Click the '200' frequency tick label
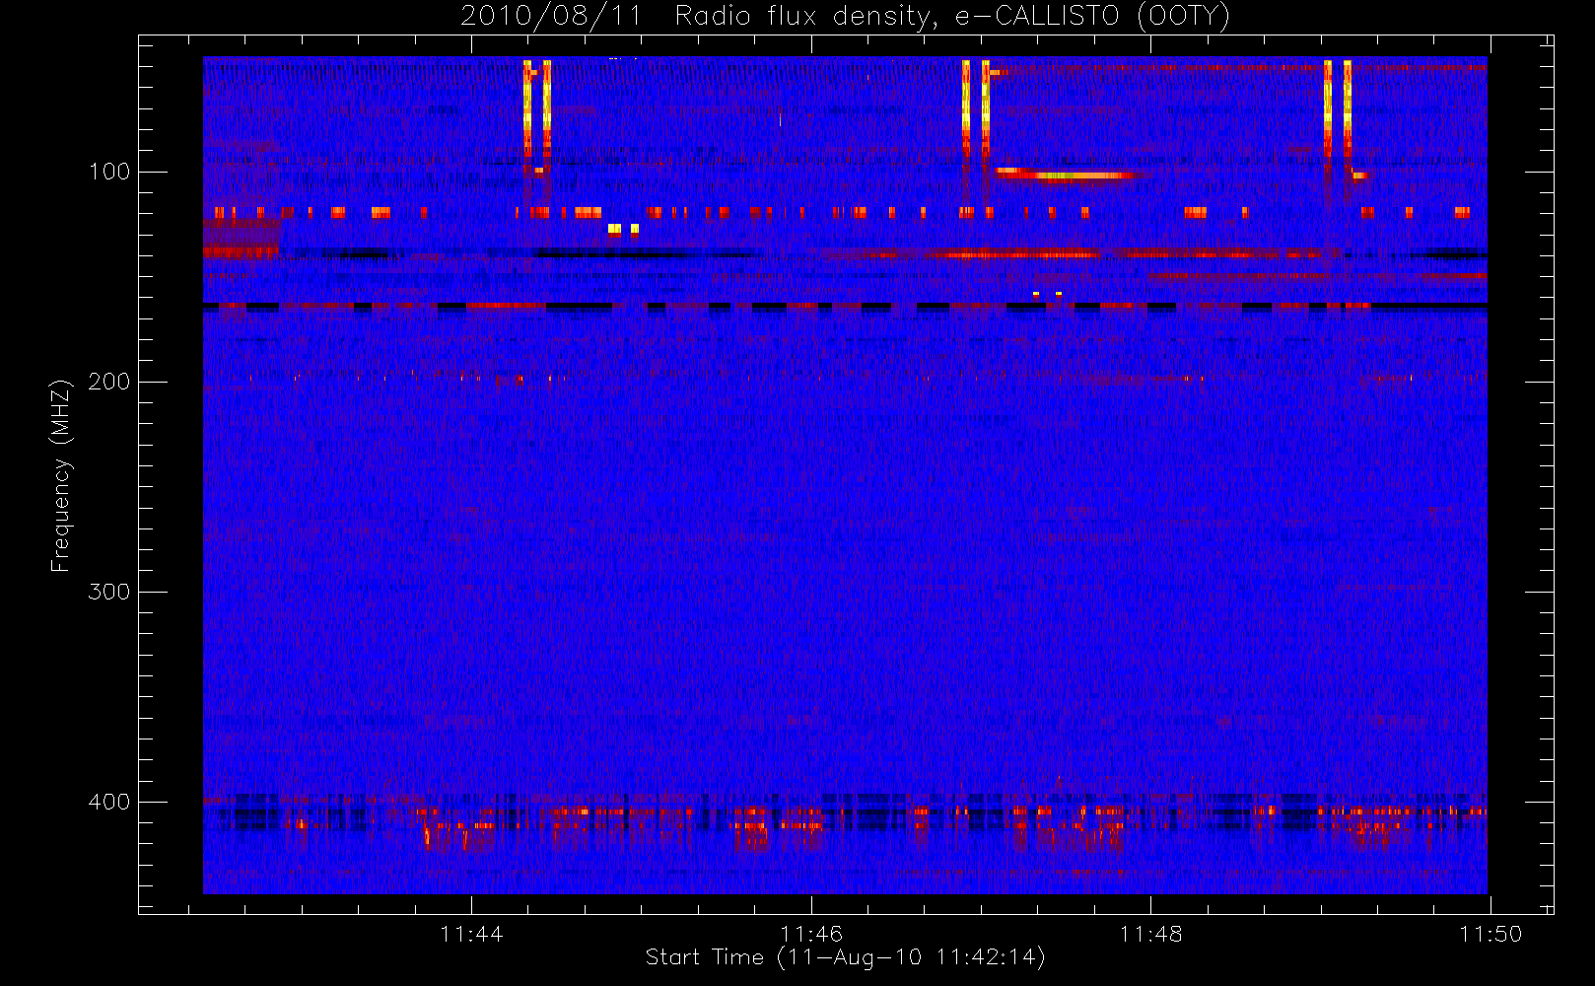 pos(108,382)
